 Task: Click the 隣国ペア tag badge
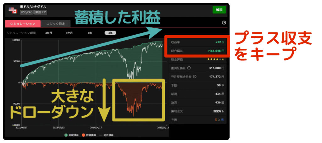click(x=41, y=12)
